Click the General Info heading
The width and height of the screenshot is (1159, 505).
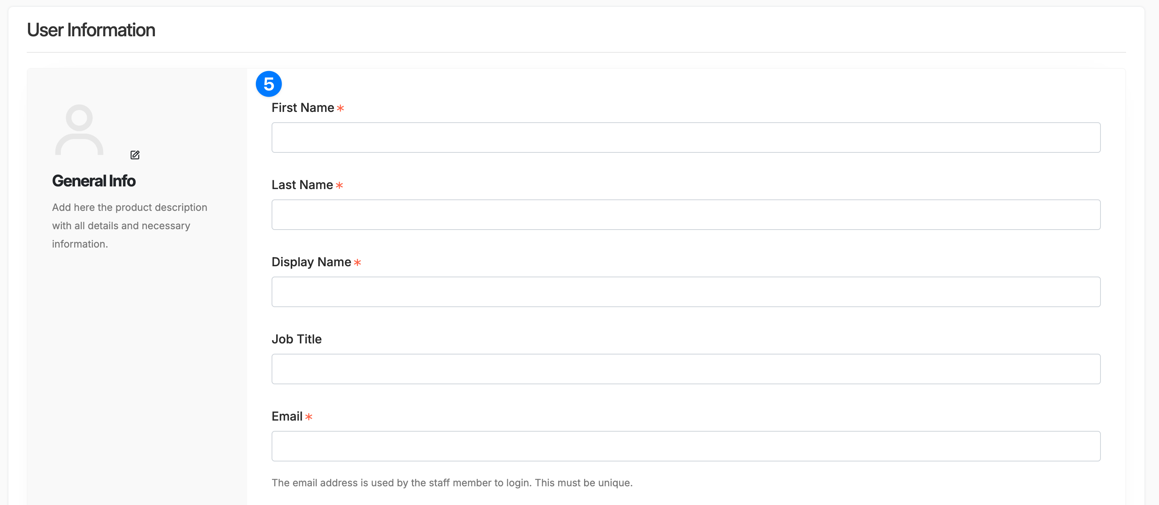pyautogui.click(x=94, y=181)
